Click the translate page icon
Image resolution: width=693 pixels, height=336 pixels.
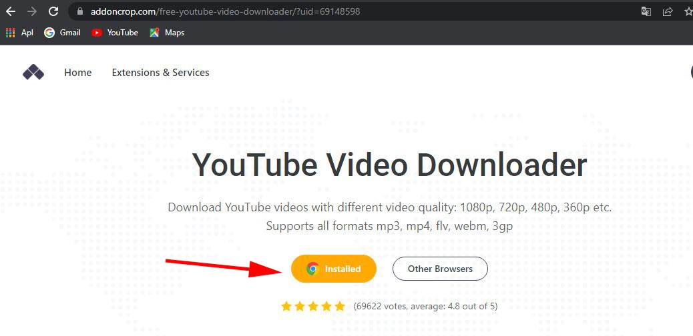(x=646, y=11)
